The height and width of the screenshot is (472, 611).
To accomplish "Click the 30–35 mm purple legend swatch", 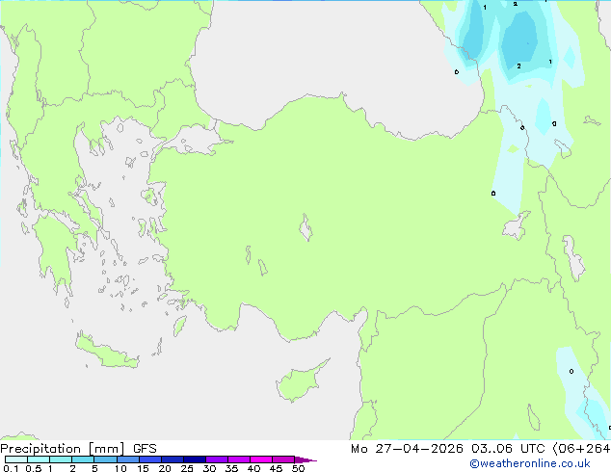I will 217,459.
